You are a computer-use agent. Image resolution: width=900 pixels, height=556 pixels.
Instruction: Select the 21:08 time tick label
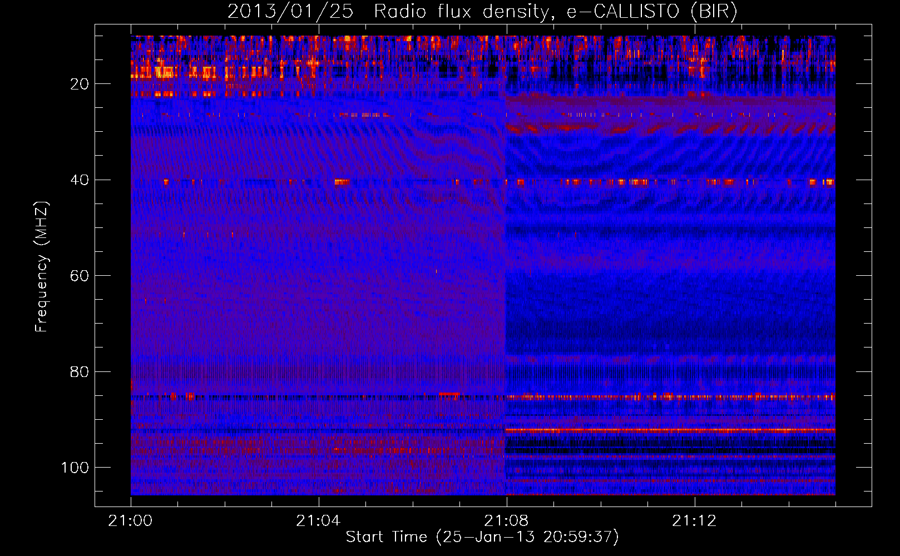tap(506, 521)
